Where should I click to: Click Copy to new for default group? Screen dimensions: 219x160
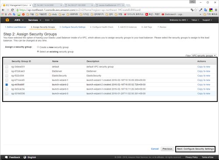click(x=204, y=67)
